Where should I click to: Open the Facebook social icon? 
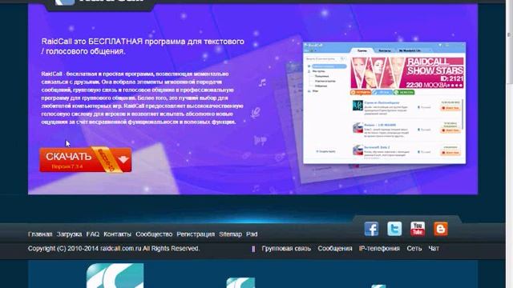[371, 229]
